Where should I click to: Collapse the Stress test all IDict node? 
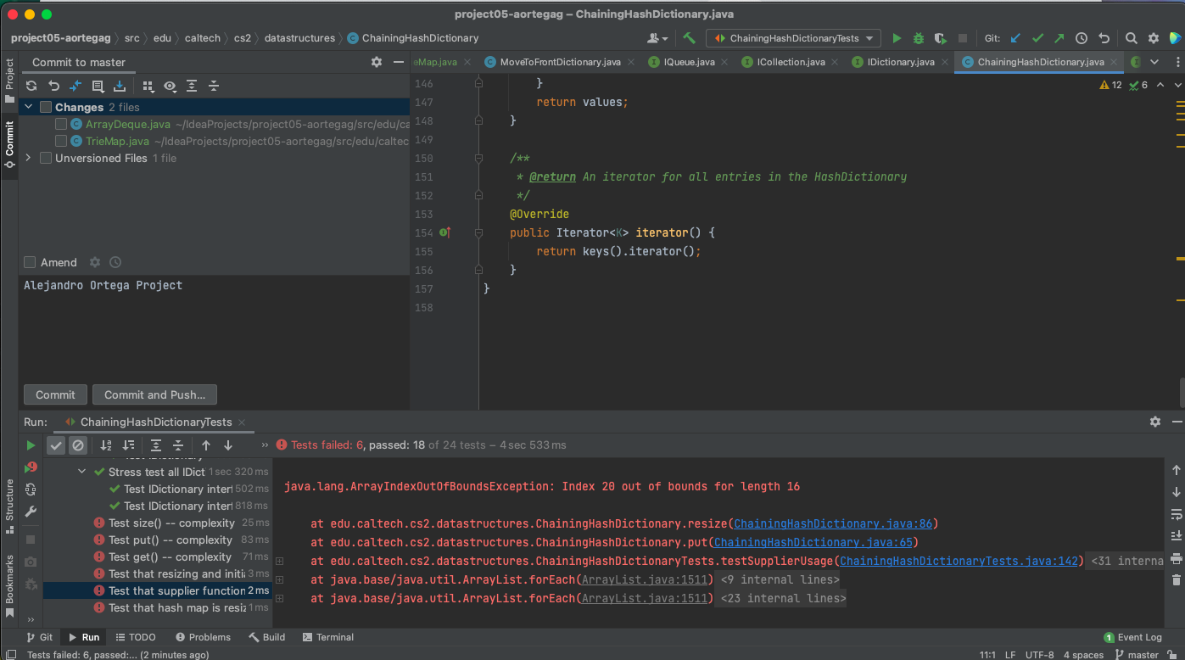pyautogui.click(x=82, y=472)
